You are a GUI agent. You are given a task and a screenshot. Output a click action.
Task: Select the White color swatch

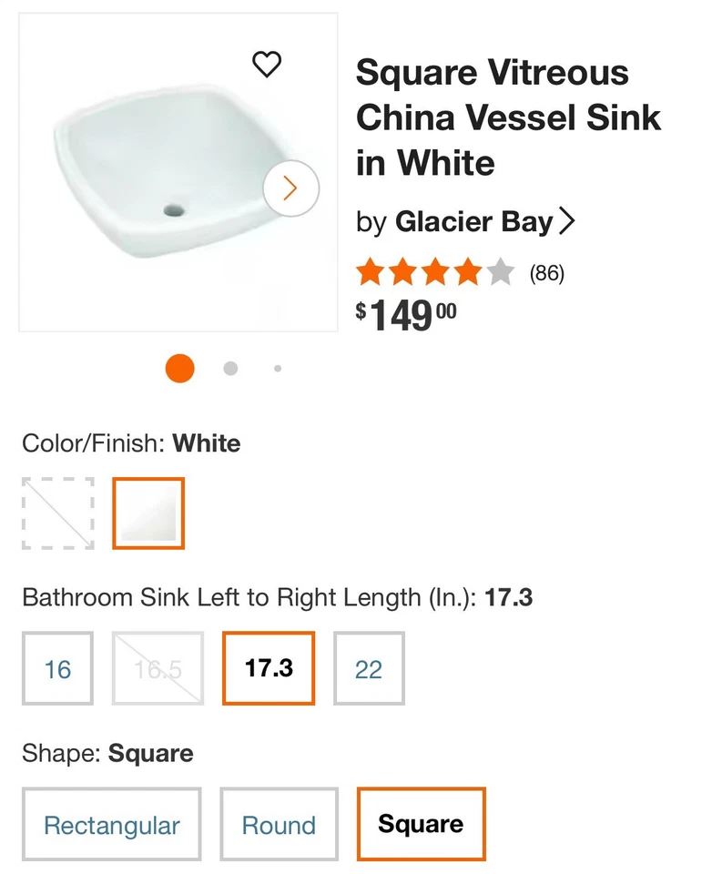pos(148,513)
